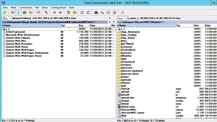Go to the parent with the left '..' button
This screenshot has width=217, height=122.
coord(114,18)
